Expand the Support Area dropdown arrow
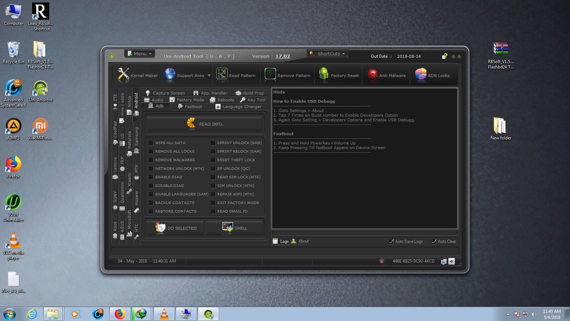Screen dimensions: 570x321 coord(209,75)
